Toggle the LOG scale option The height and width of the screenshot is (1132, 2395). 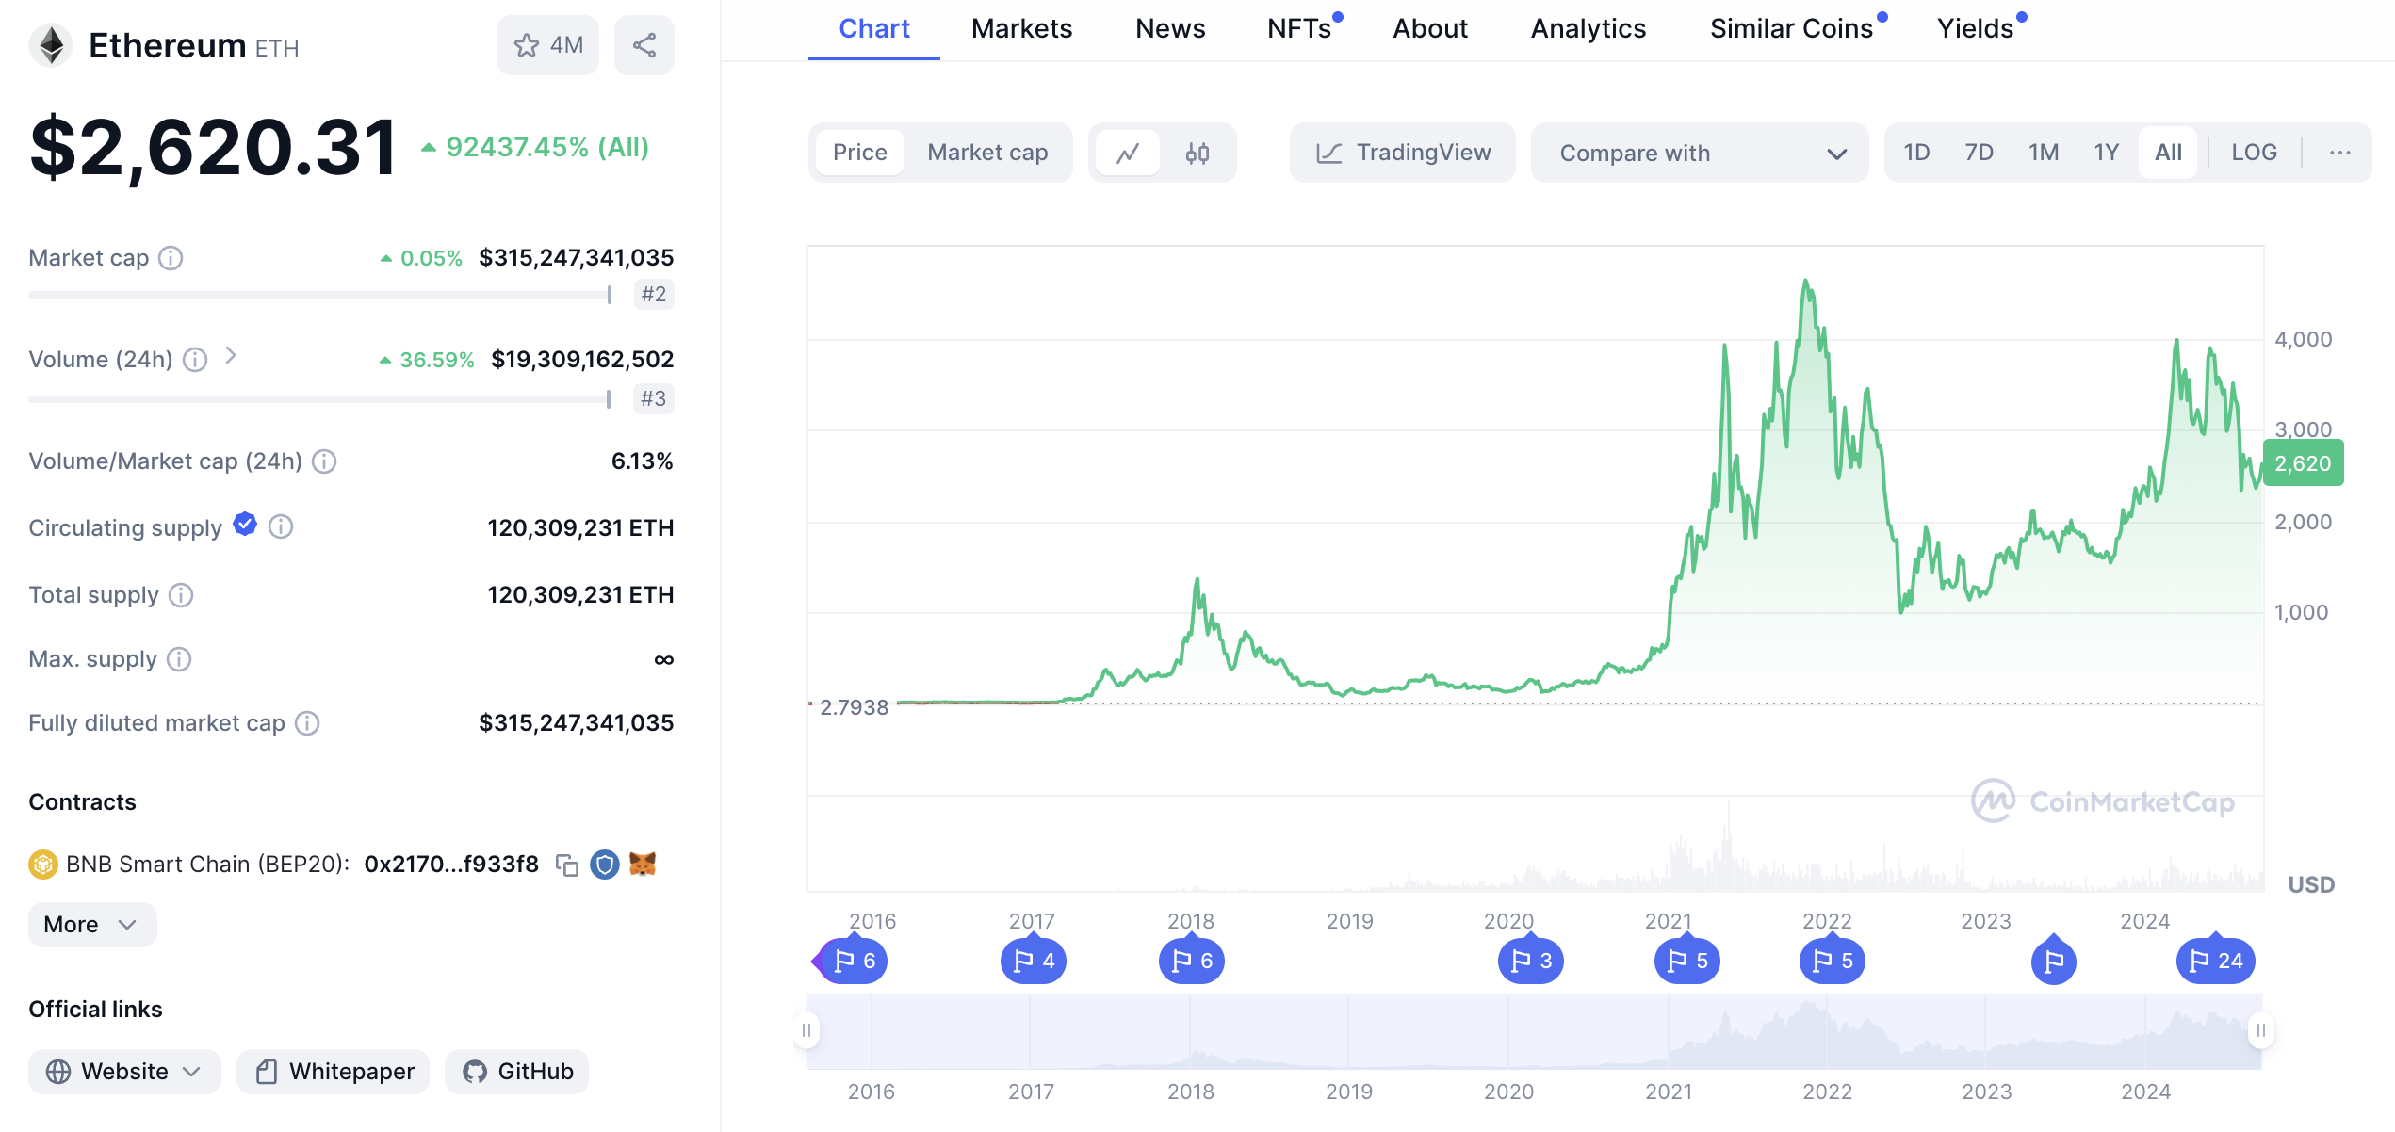(x=2254, y=153)
